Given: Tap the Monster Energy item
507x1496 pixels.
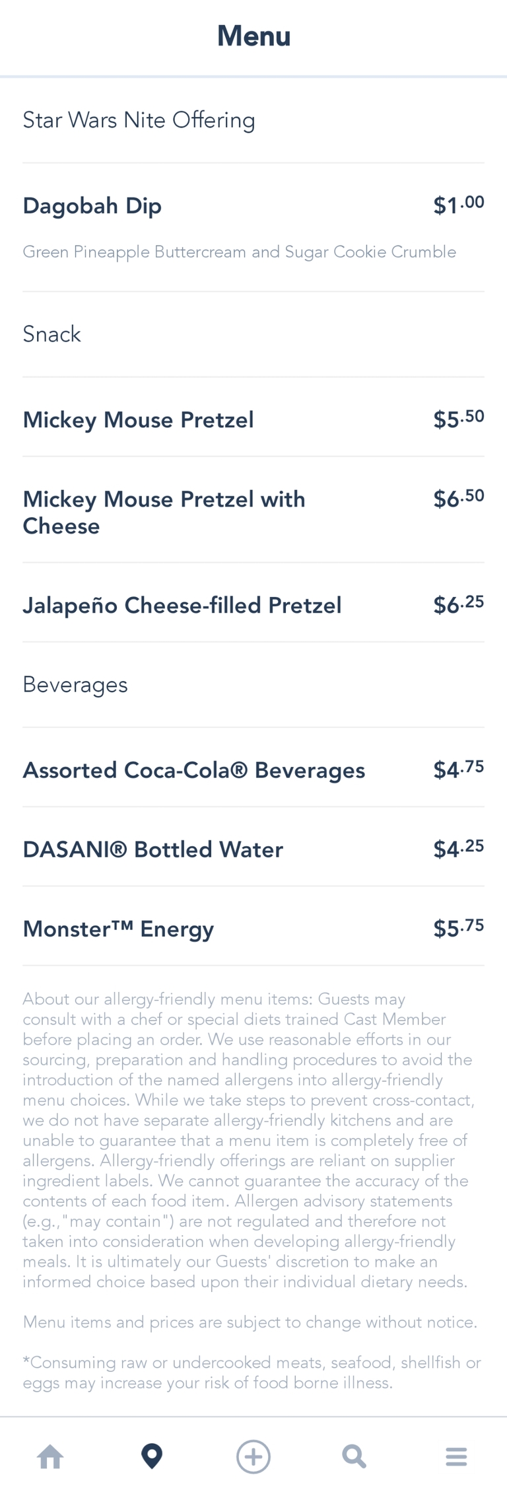Looking at the screenshot, I should pos(119,929).
